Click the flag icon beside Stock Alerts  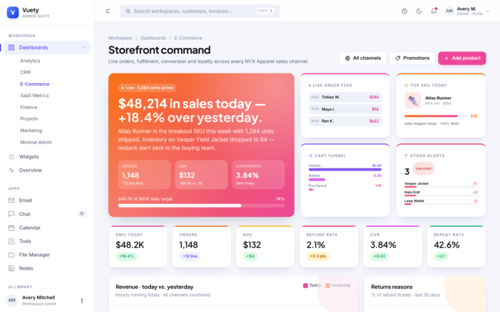tap(406, 156)
